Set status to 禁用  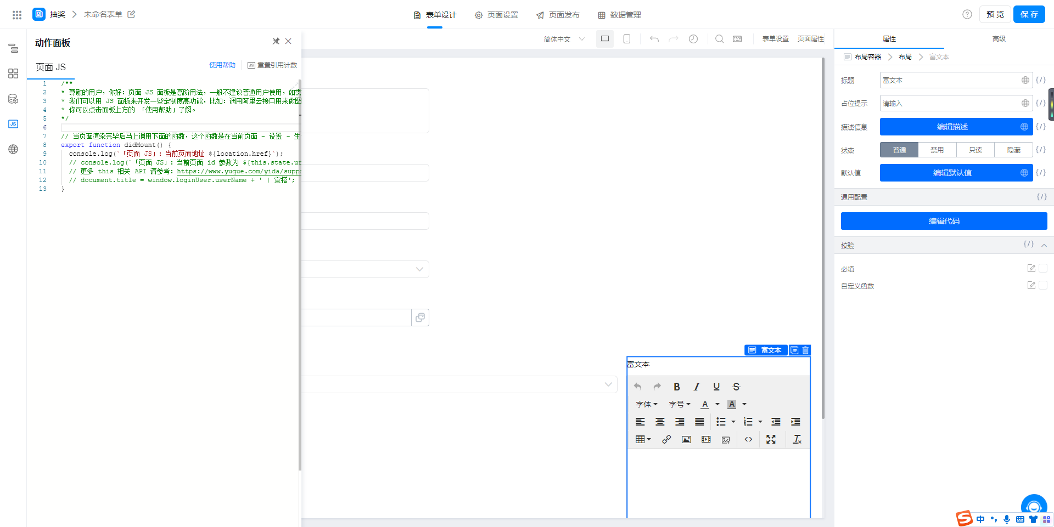(937, 150)
